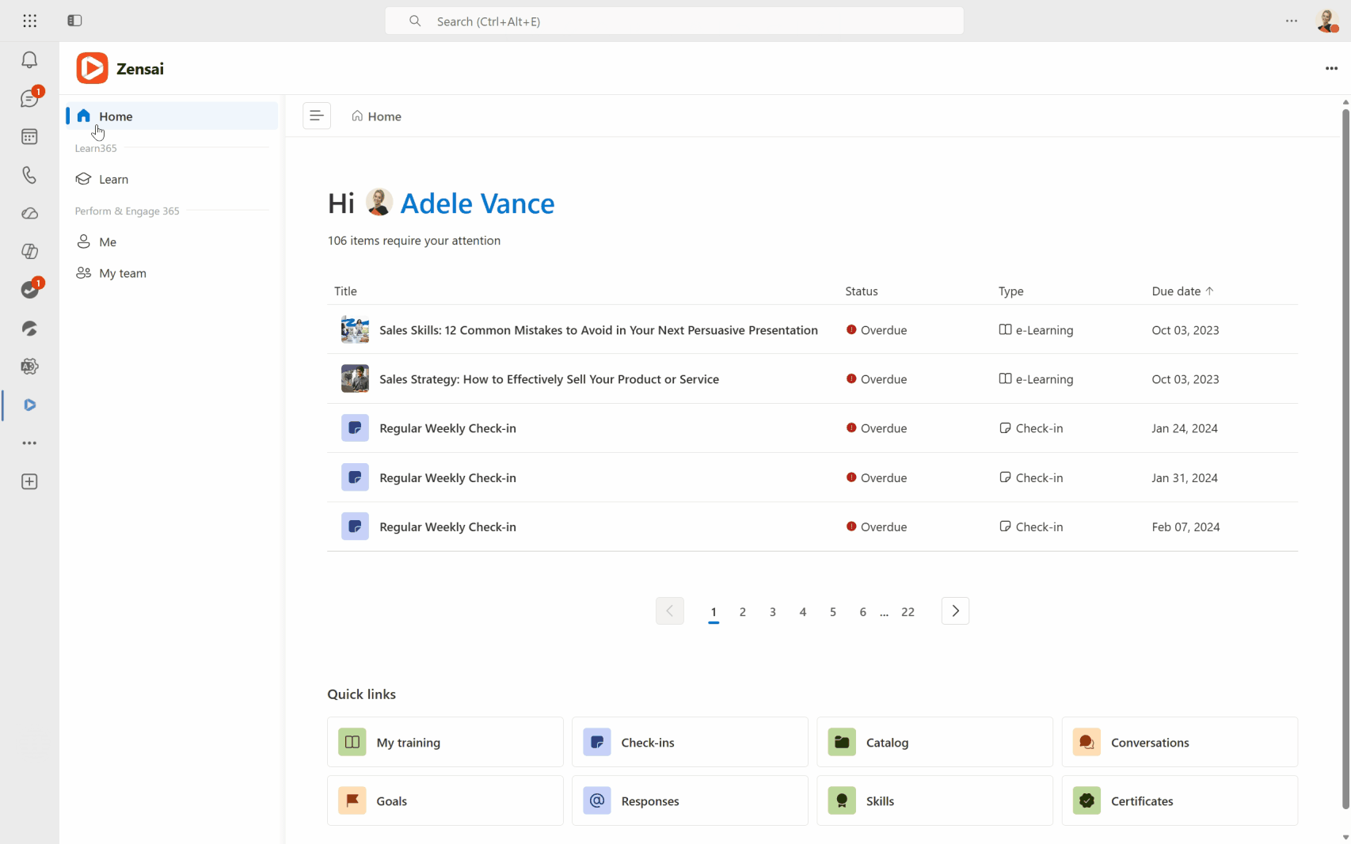Select current page 1 in pagination
The width and height of the screenshot is (1351, 844).
point(714,612)
